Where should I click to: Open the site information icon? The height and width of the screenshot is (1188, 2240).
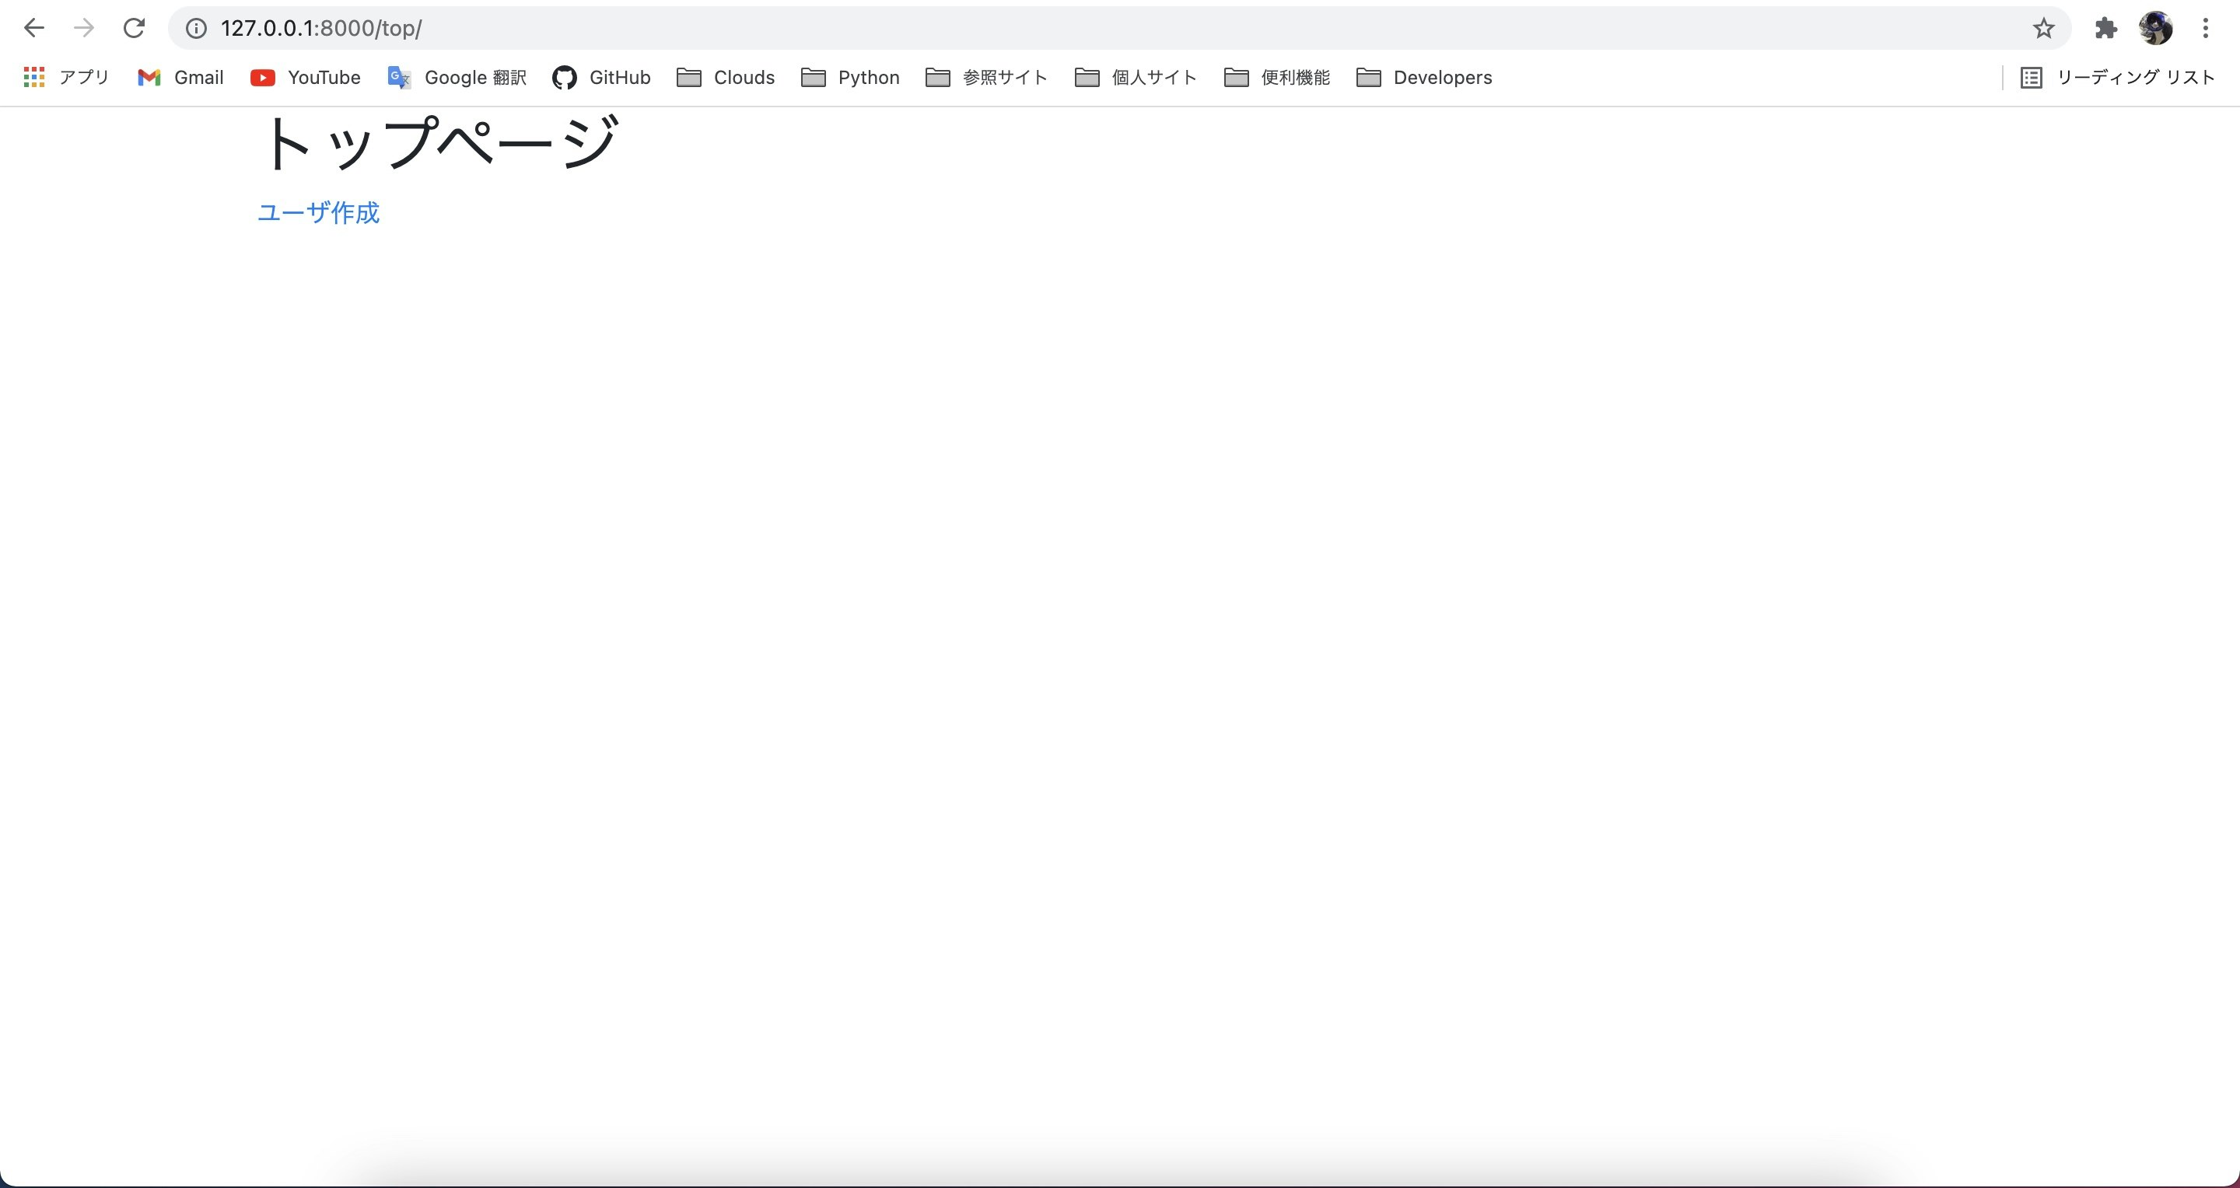click(x=197, y=29)
